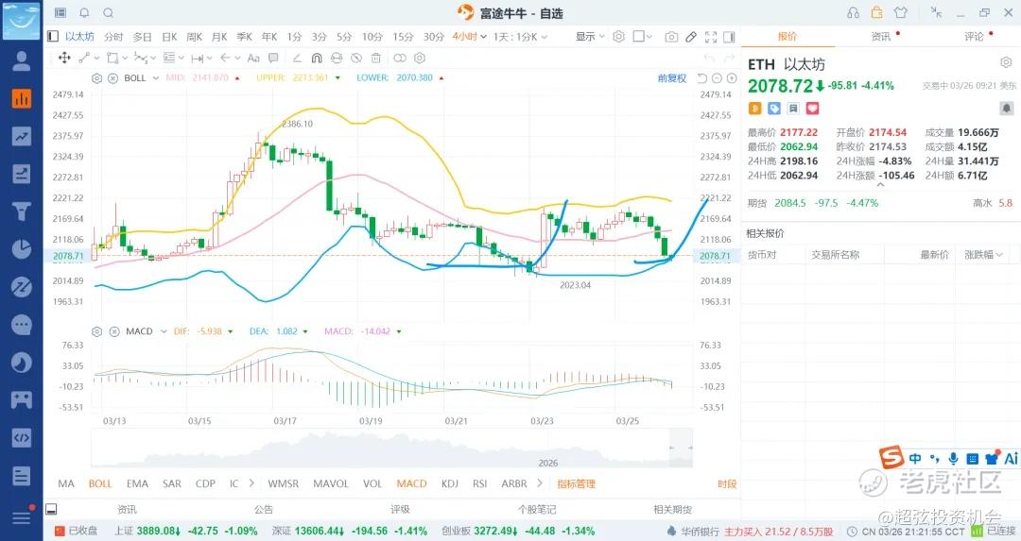The height and width of the screenshot is (541, 1021).
Task: Toggle the KDJ indicator
Action: (449, 483)
